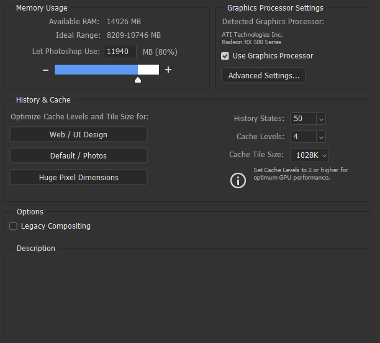
Task: Uncheck Use Graphics Processor
Action: [x=225, y=56]
